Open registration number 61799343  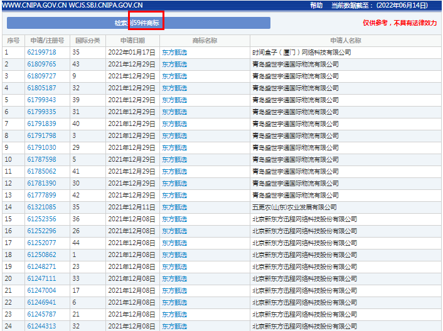(41, 100)
